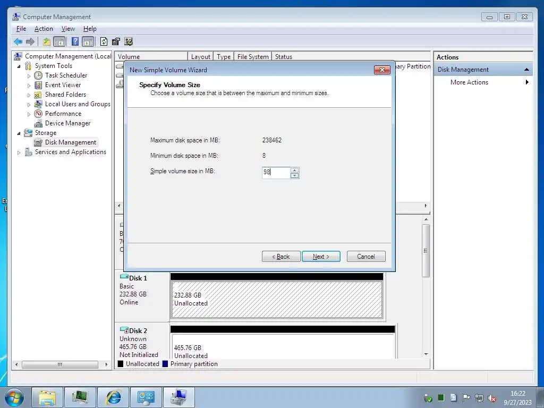Viewport: 544px width, 408px height.
Task: Select Services and Applications node
Action: (71, 152)
